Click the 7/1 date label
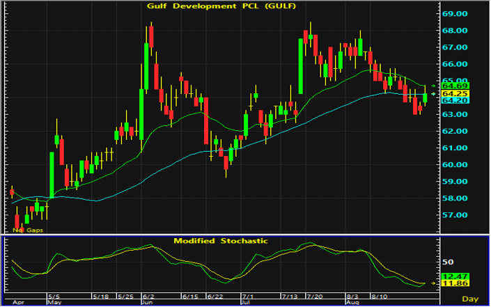 [x=248, y=297]
